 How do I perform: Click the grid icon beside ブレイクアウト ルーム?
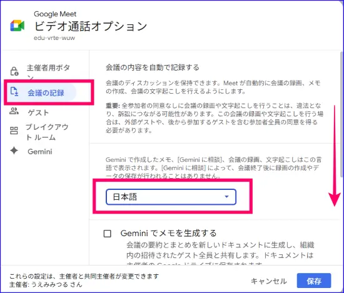pos(14,131)
